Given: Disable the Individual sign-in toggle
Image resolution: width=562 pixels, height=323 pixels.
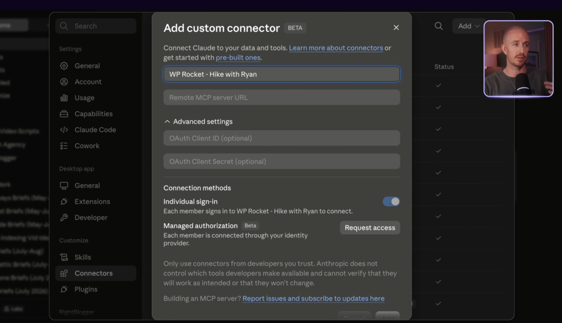Looking at the screenshot, I should click(x=391, y=202).
